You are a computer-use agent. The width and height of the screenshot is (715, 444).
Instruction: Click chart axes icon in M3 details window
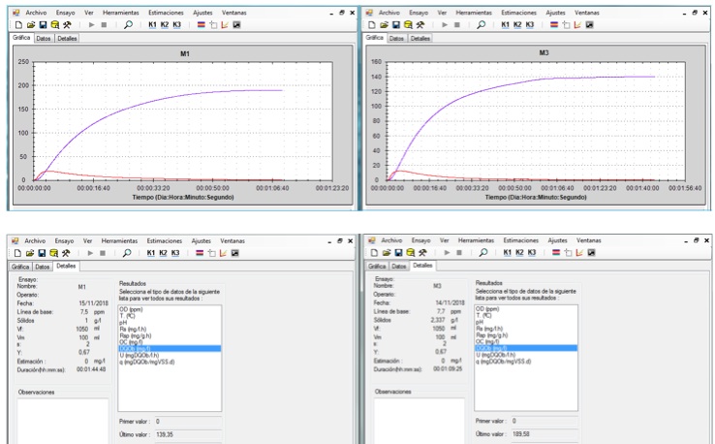tap(579, 252)
